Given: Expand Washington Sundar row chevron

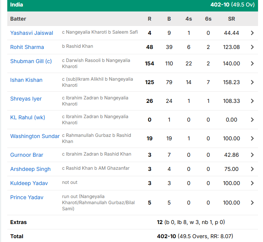Looking at the screenshot, I should tap(252, 138).
